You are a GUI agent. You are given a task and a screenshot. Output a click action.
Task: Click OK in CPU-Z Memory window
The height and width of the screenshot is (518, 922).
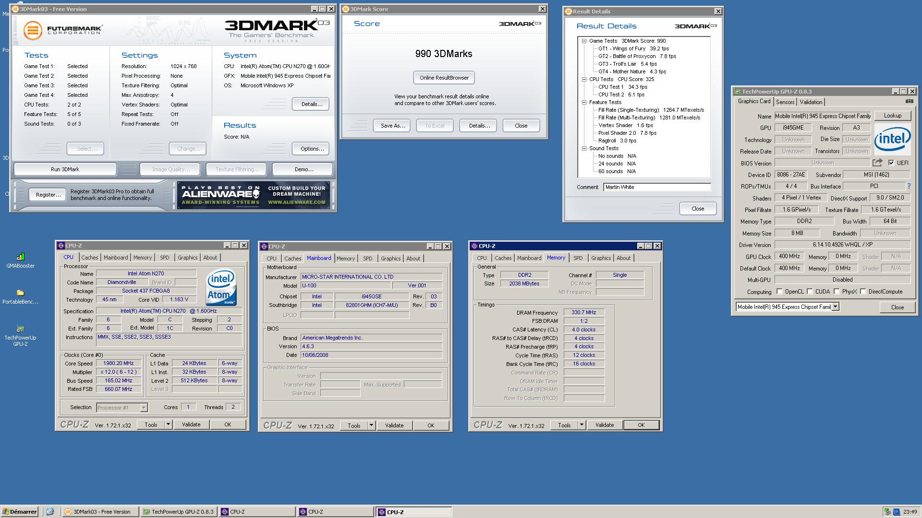click(641, 425)
